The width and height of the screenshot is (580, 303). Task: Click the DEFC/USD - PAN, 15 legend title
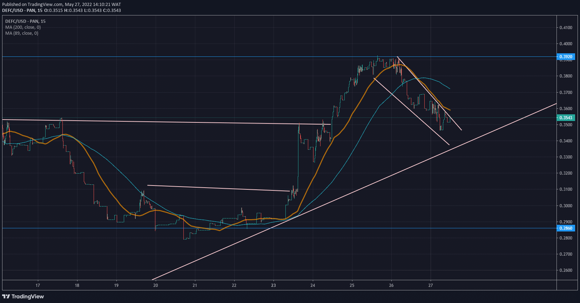(25, 21)
